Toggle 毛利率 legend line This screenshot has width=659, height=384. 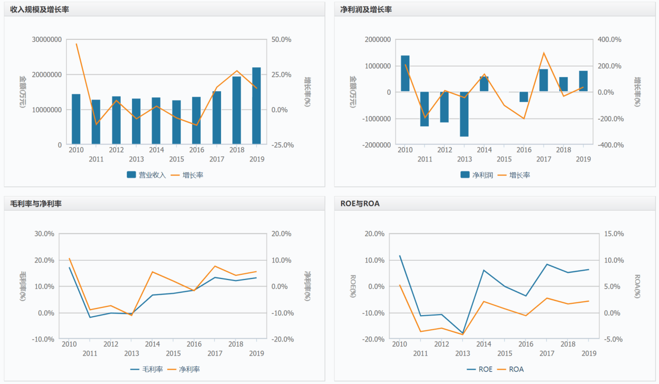[147, 369]
